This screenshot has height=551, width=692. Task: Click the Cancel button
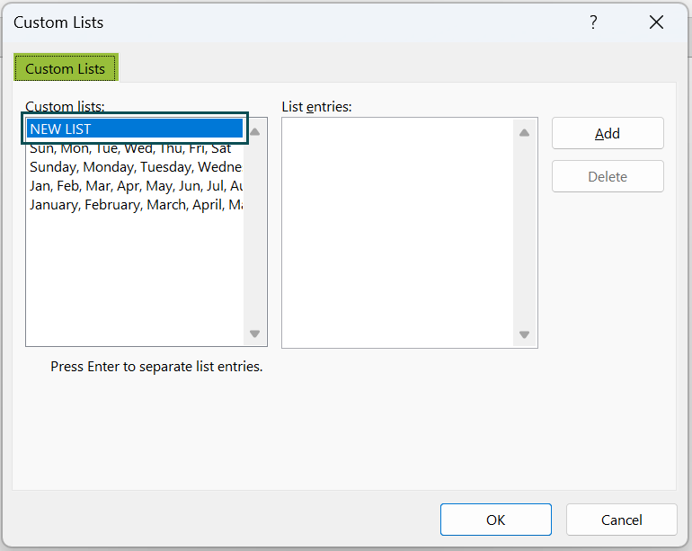(x=621, y=520)
